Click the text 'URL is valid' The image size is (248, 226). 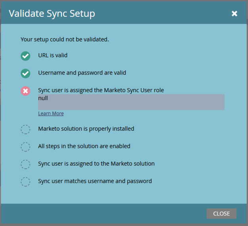click(x=53, y=55)
